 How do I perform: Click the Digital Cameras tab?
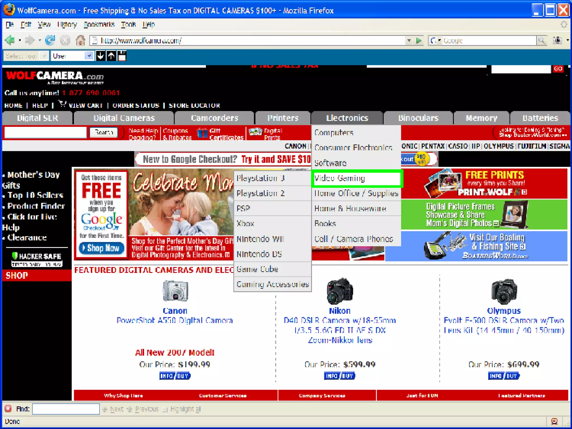[x=124, y=118]
